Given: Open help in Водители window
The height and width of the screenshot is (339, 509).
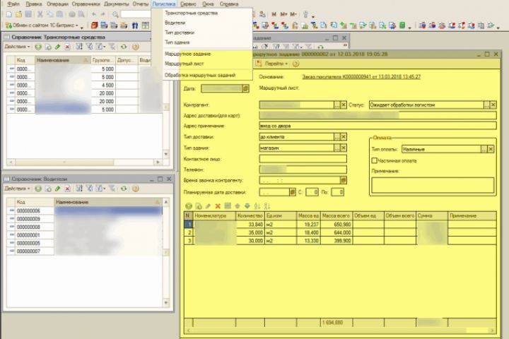Looking at the screenshot, I should click(x=136, y=189).
